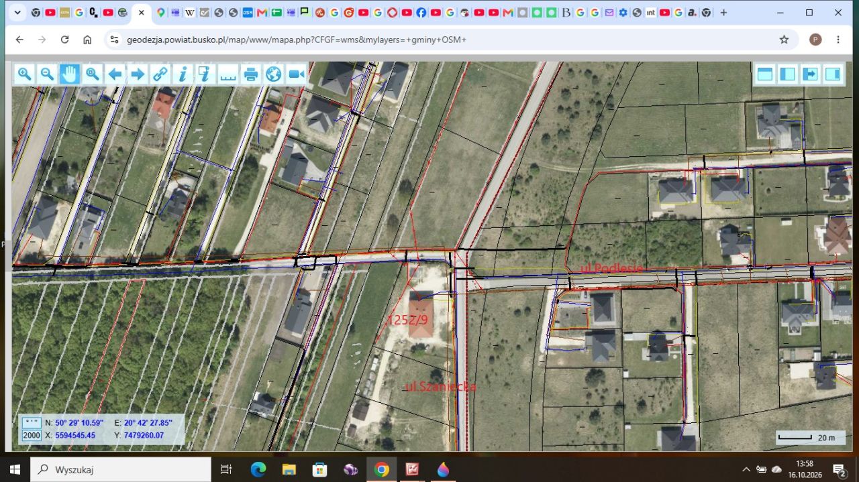
Task: Select the info identify tool
Action: 183,74
